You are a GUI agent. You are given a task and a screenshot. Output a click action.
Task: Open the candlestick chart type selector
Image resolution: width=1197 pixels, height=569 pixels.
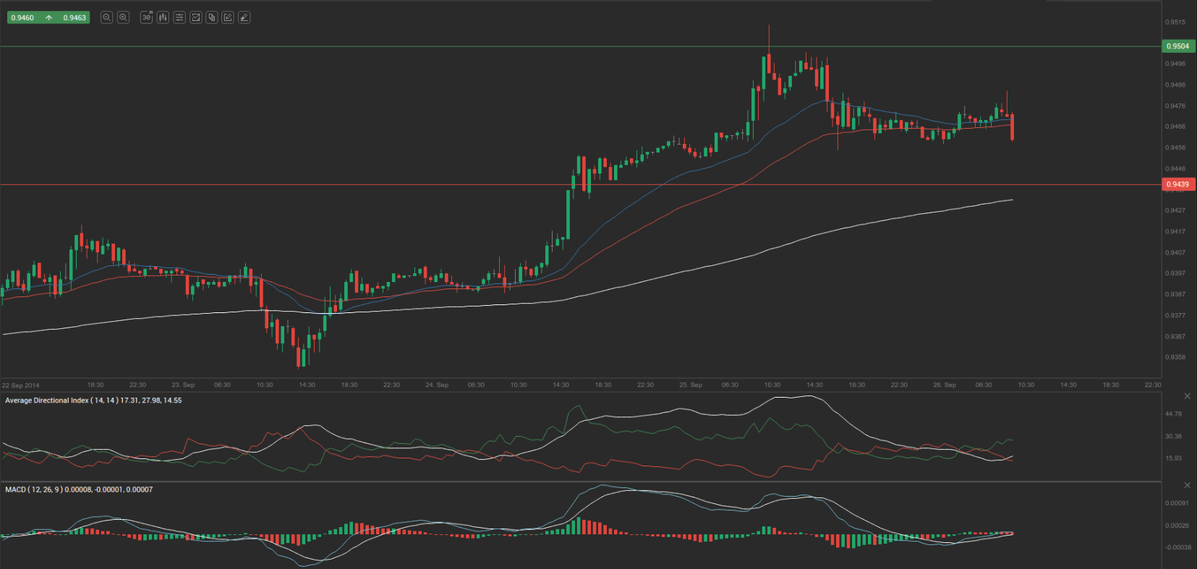(163, 17)
